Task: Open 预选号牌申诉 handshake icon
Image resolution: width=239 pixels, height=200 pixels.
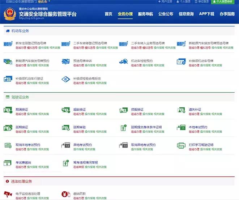Action: [x=66, y=61]
